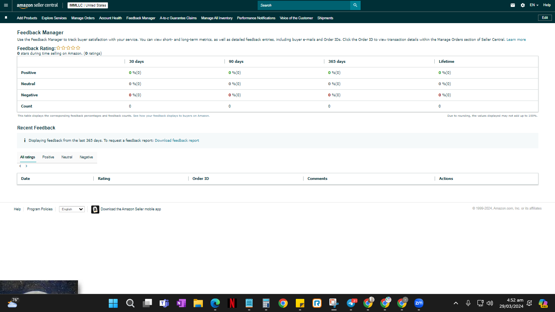Open the Windows Start menu
The image size is (555, 312).
click(113, 303)
